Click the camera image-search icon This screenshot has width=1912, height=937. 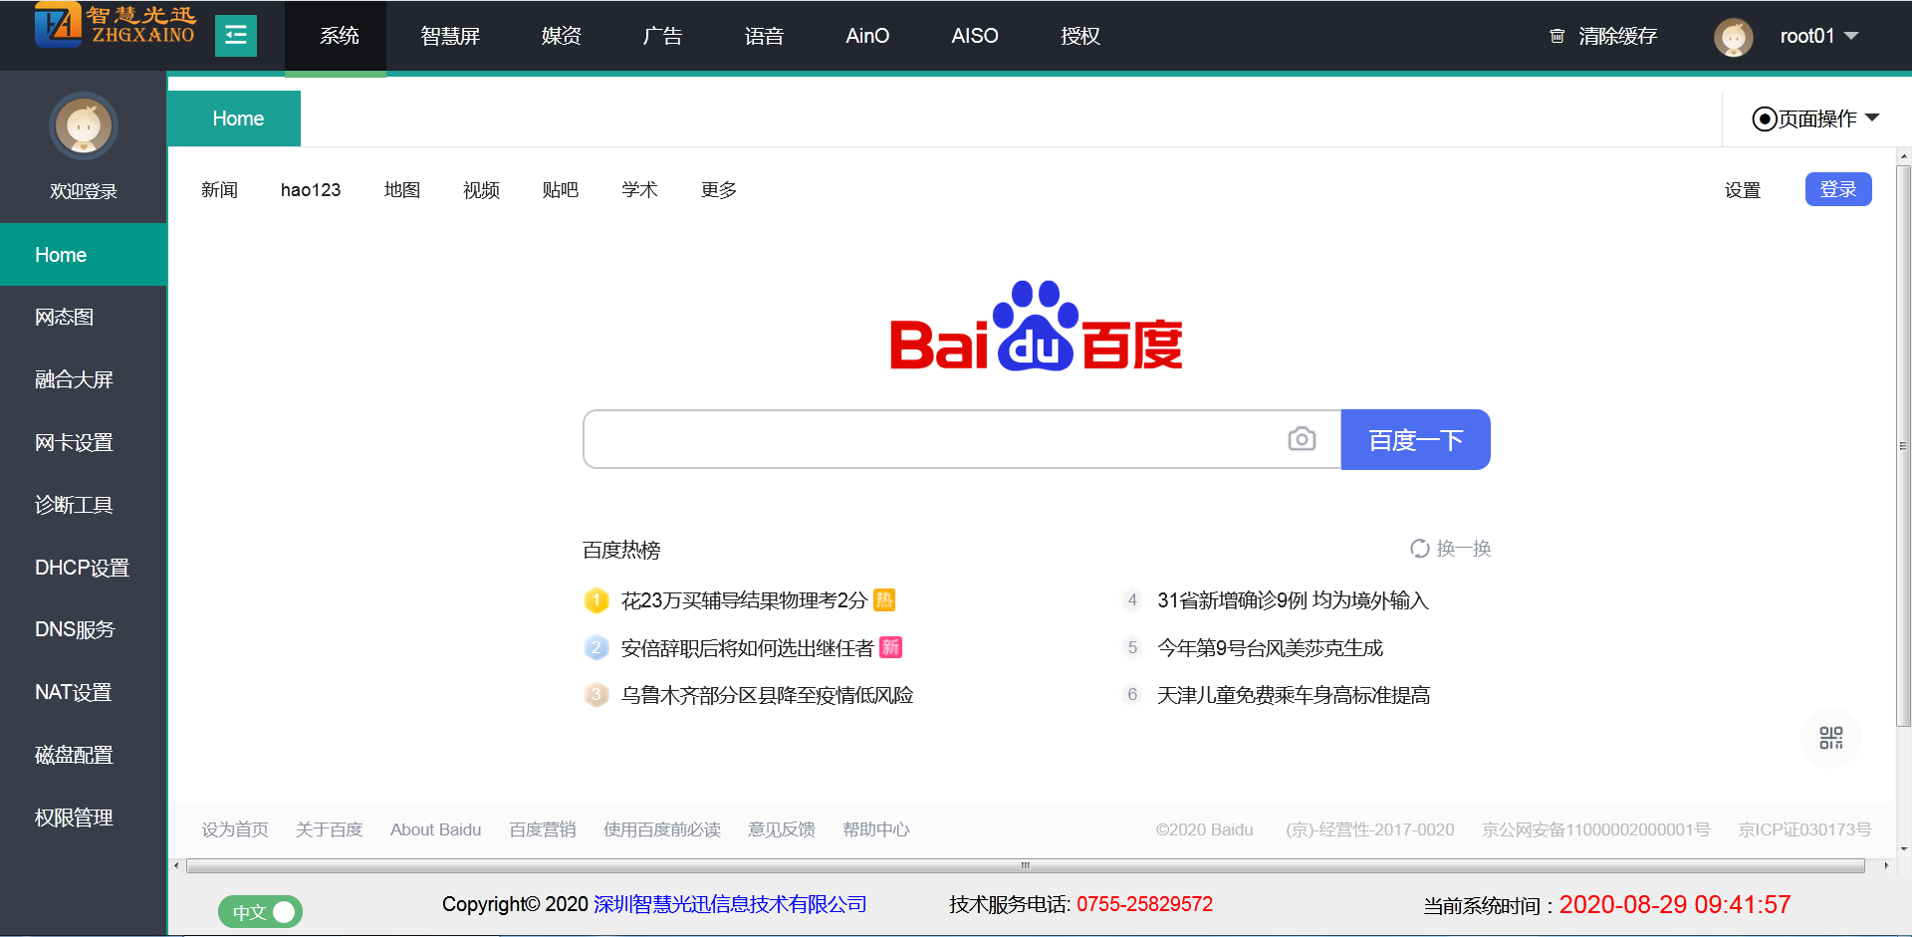pyautogui.click(x=1302, y=439)
